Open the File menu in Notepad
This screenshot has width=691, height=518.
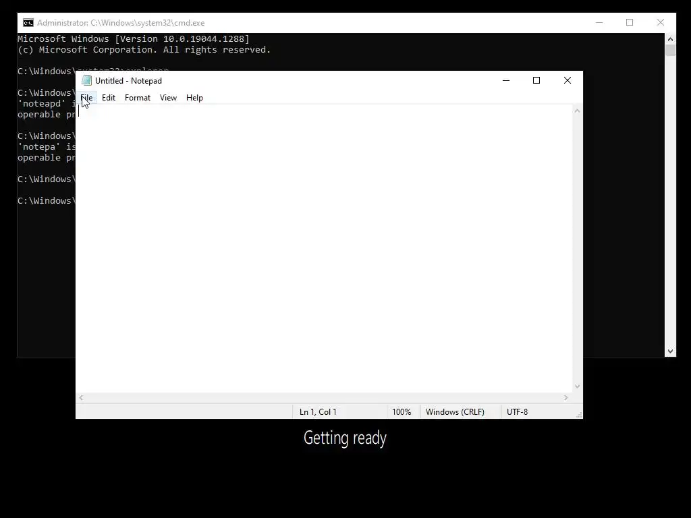[x=86, y=98]
